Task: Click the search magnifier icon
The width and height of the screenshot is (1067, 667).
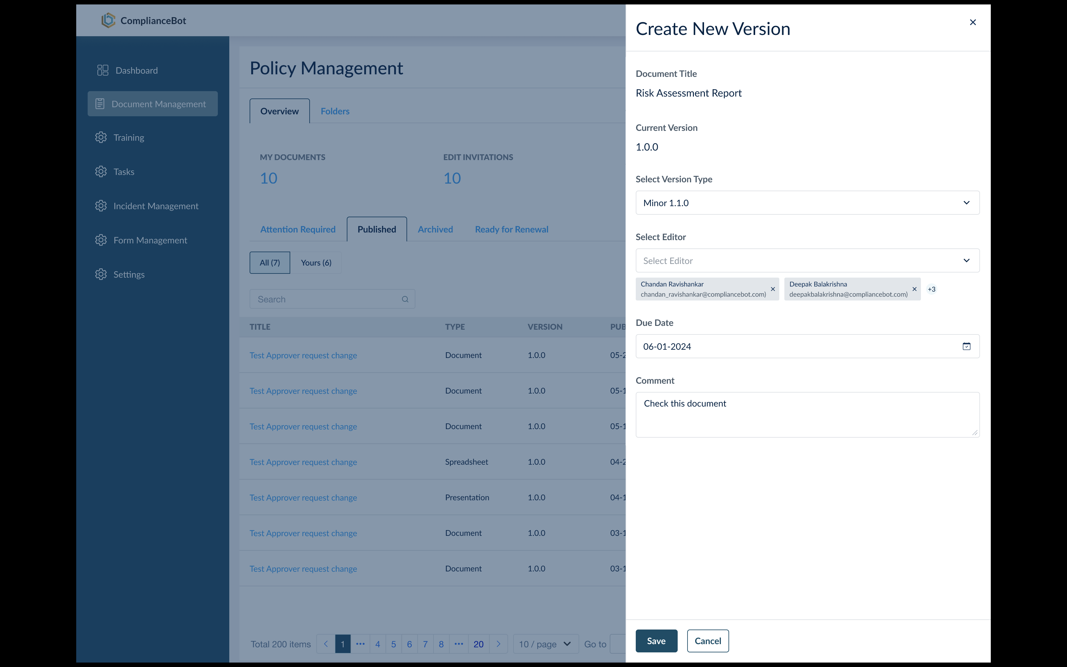Action: (x=405, y=299)
